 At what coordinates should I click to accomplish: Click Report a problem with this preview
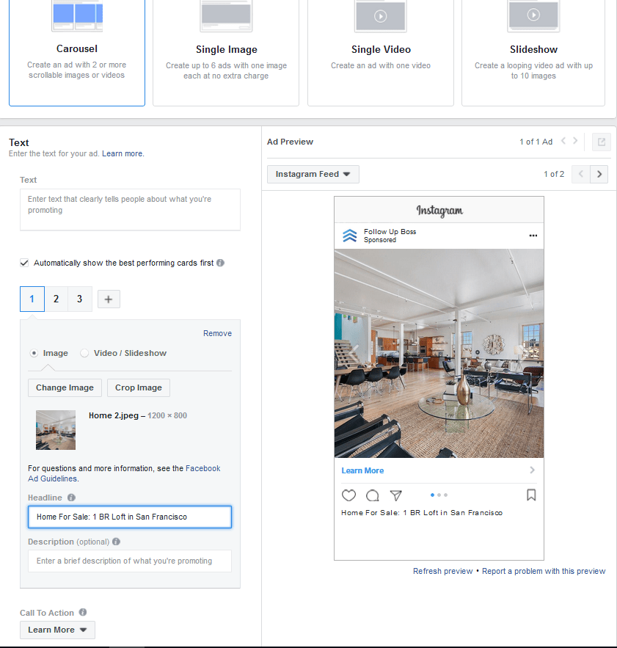544,571
